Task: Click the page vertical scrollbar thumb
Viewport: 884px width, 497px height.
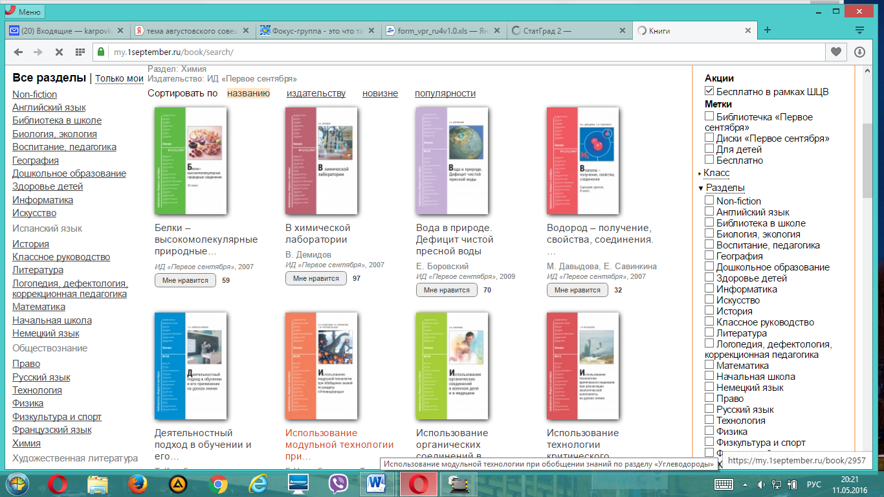Action: [867, 161]
